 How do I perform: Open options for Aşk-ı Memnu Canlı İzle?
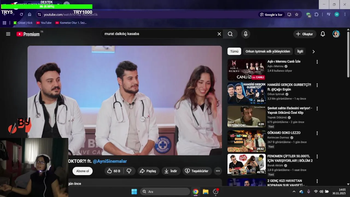coord(317,62)
